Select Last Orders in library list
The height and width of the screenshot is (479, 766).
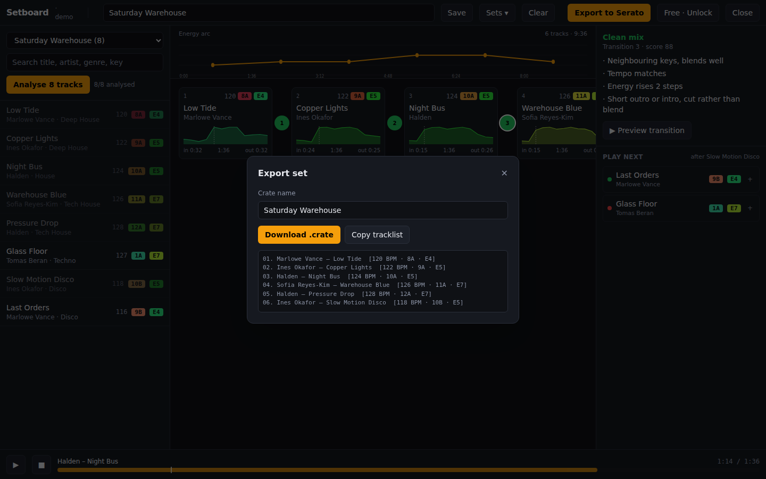(85, 312)
